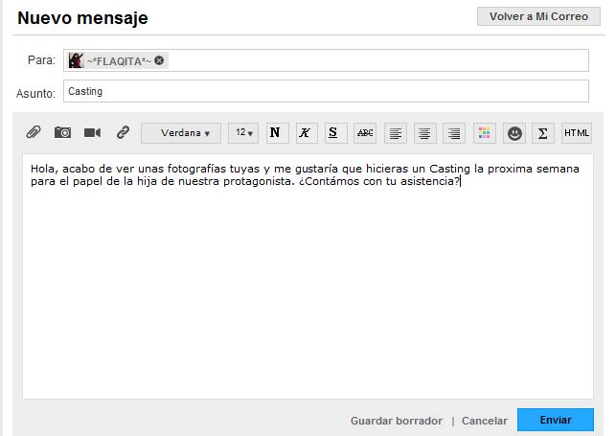Remove recipient ~*FLAQITA*~ with the x
The image size is (616, 436).
tap(159, 60)
